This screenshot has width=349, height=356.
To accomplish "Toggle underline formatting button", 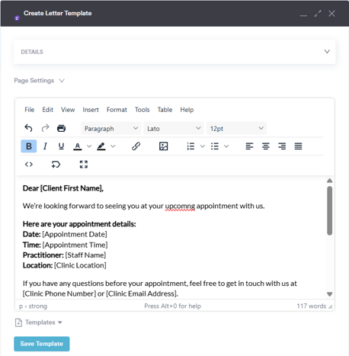I will coord(61,146).
